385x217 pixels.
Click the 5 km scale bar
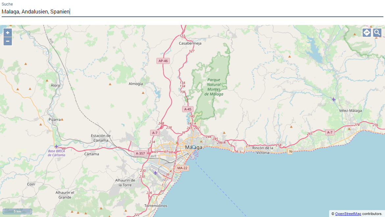(x=17, y=211)
